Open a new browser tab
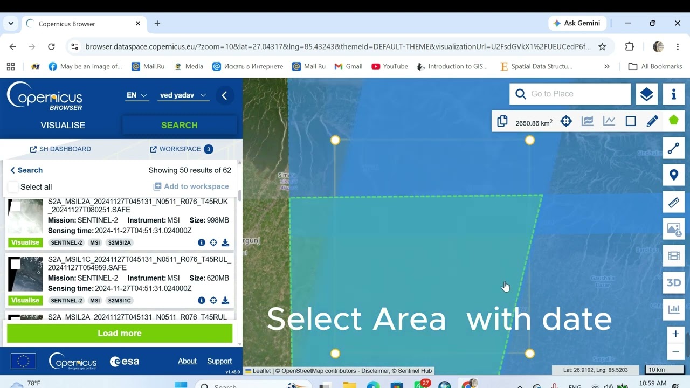 point(157,24)
